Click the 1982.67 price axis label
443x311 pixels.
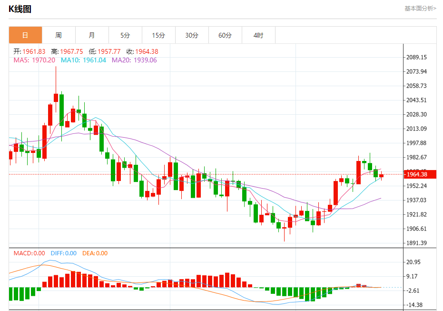[x=416, y=157]
